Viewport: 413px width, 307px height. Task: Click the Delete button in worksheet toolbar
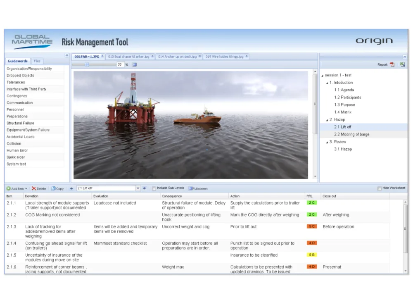pyautogui.click(x=39, y=188)
